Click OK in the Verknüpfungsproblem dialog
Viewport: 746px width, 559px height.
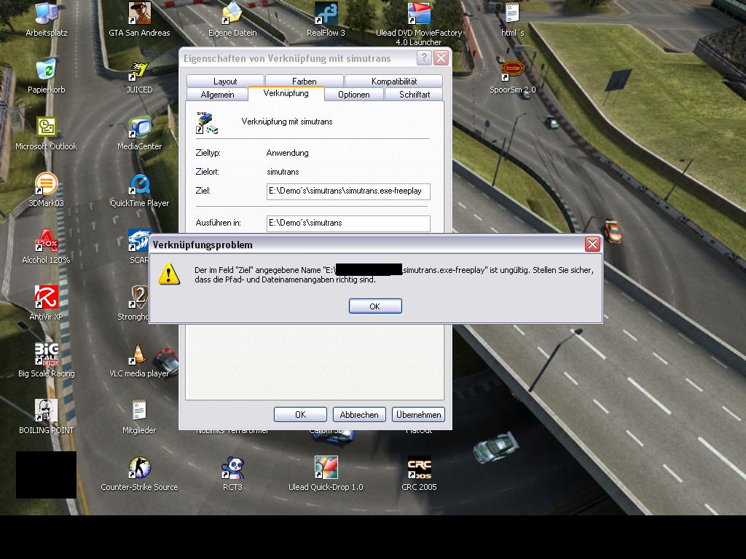click(x=375, y=306)
